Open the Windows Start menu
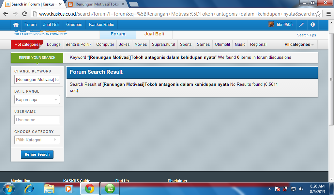This screenshot has height=195, width=334. (x=9, y=188)
